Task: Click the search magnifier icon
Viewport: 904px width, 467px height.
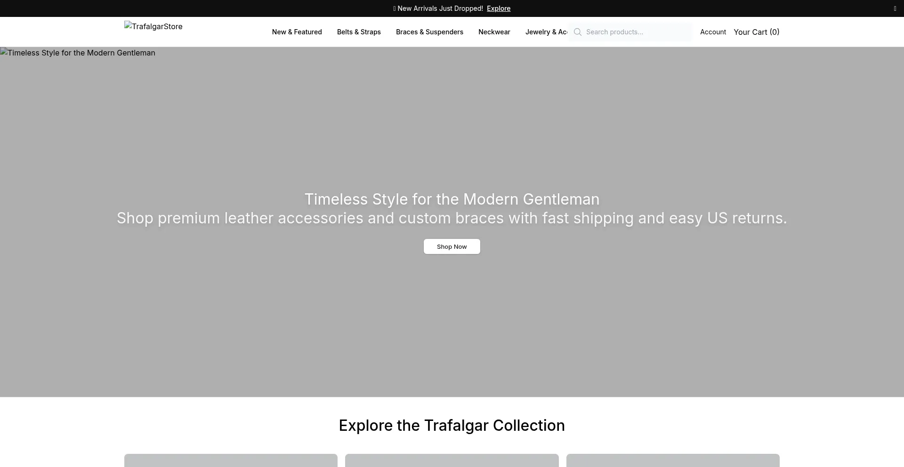Action: click(578, 32)
